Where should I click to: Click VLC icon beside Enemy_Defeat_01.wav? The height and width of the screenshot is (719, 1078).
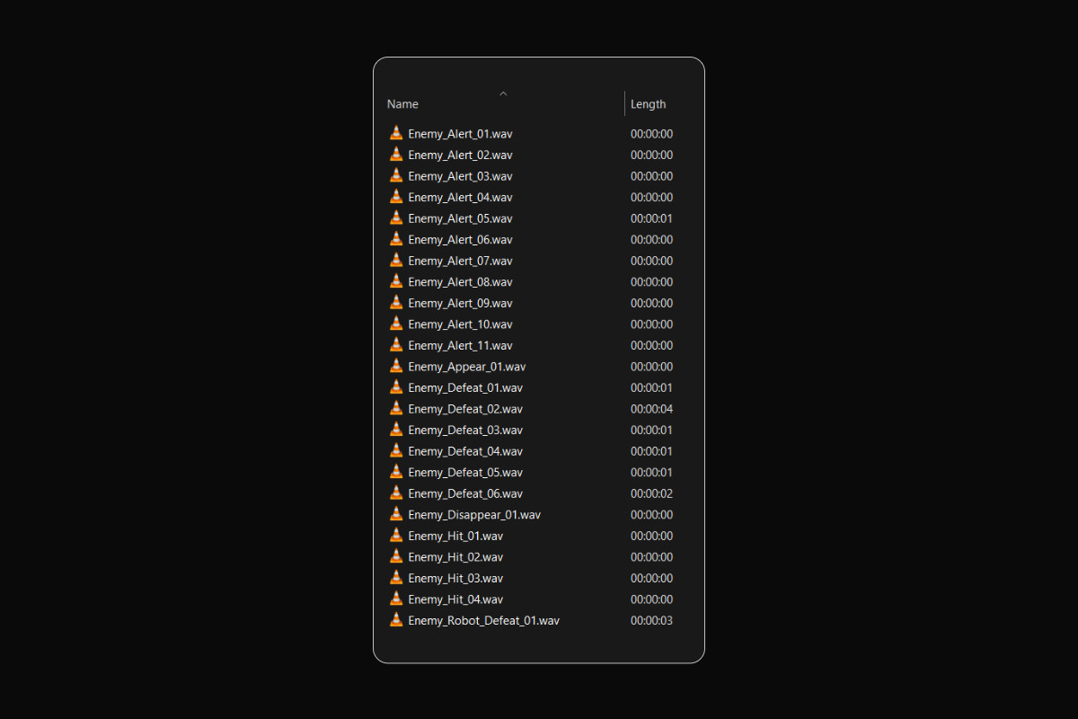click(396, 387)
